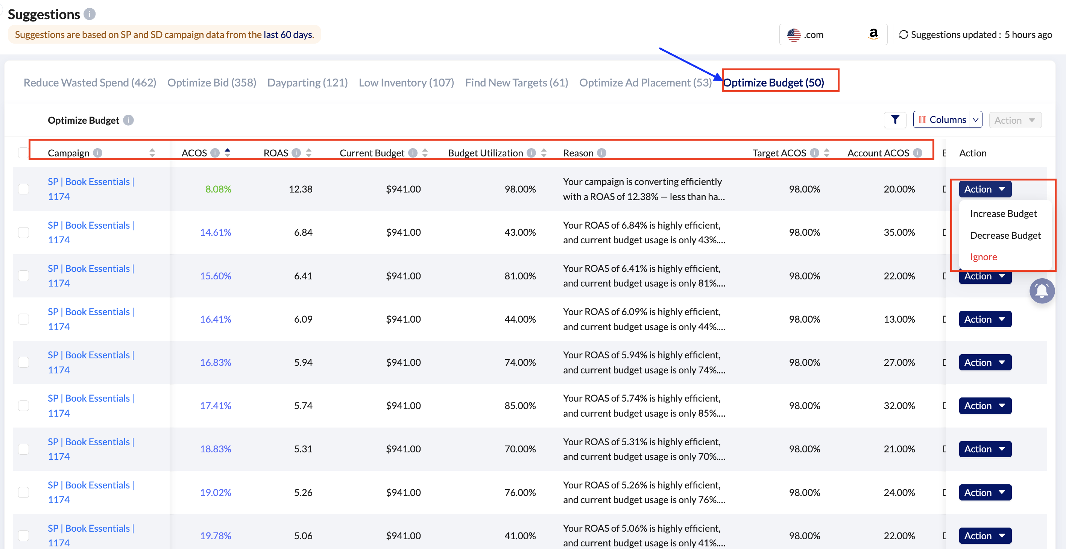Check the row with 8.08% ACOS
The height and width of the screenshot is (549, 1066).
coord(24,189)
